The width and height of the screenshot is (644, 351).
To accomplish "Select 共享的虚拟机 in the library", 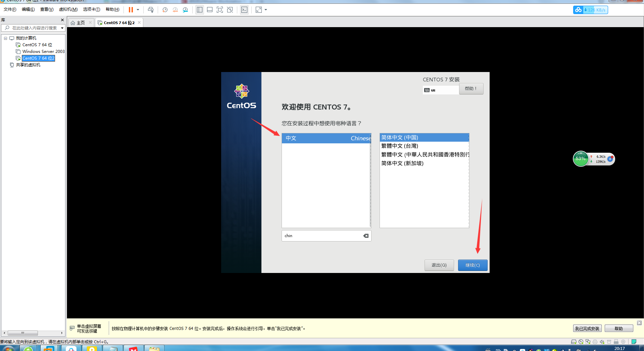I will click(28, 65).
